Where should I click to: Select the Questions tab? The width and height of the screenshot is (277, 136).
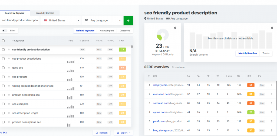pos(125,31)
